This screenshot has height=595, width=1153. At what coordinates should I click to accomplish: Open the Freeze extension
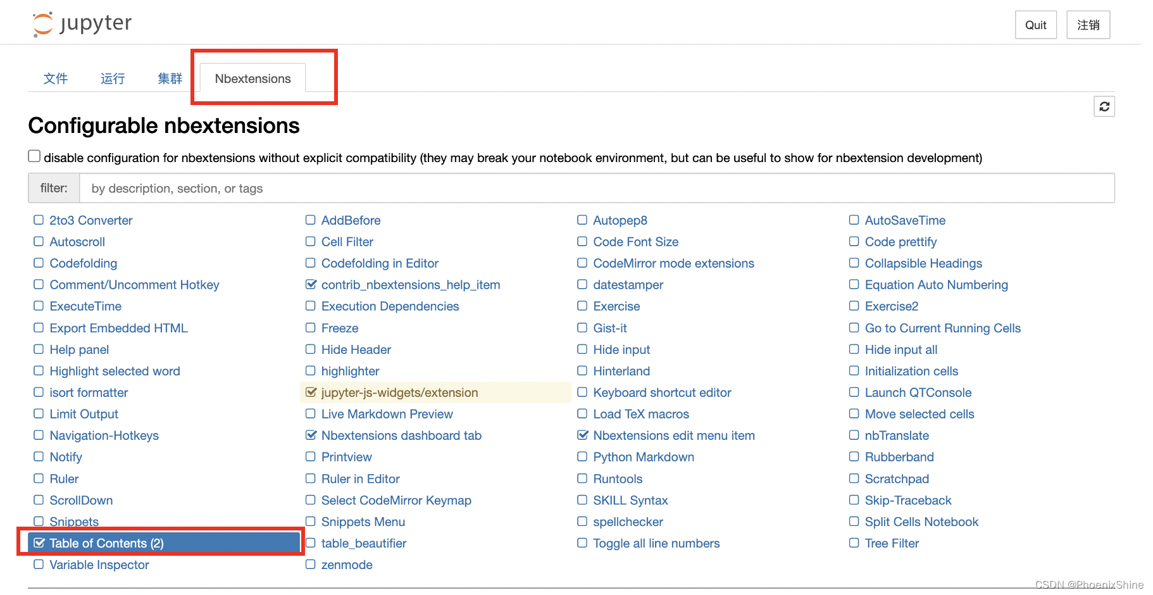[340, 328]
